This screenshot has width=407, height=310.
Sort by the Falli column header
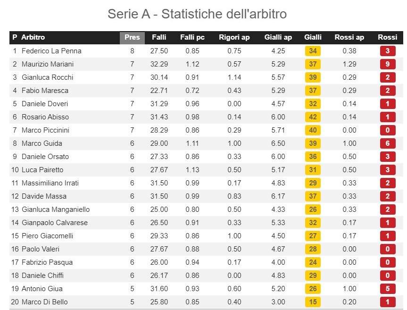click(159, 37)
